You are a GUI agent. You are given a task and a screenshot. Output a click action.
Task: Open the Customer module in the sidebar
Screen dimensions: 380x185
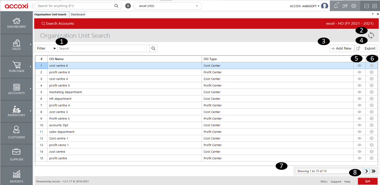(x=16, y=133)
